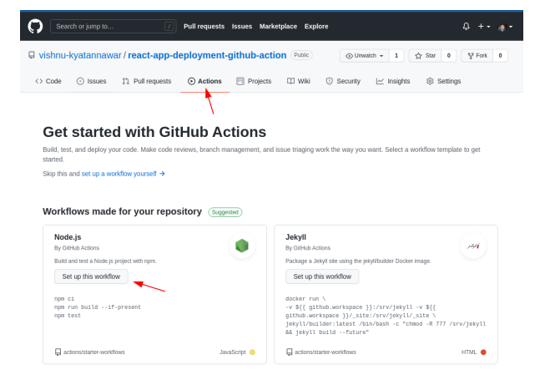
Task: Set up the Node.js workflow
Action: [90, 276]
